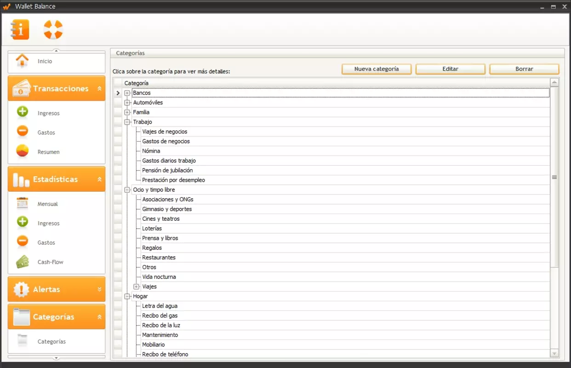The height and width of the screenshot is (368, 571).
Task: Open the lifebuoy help icon
Action: (x=53, y=30)
